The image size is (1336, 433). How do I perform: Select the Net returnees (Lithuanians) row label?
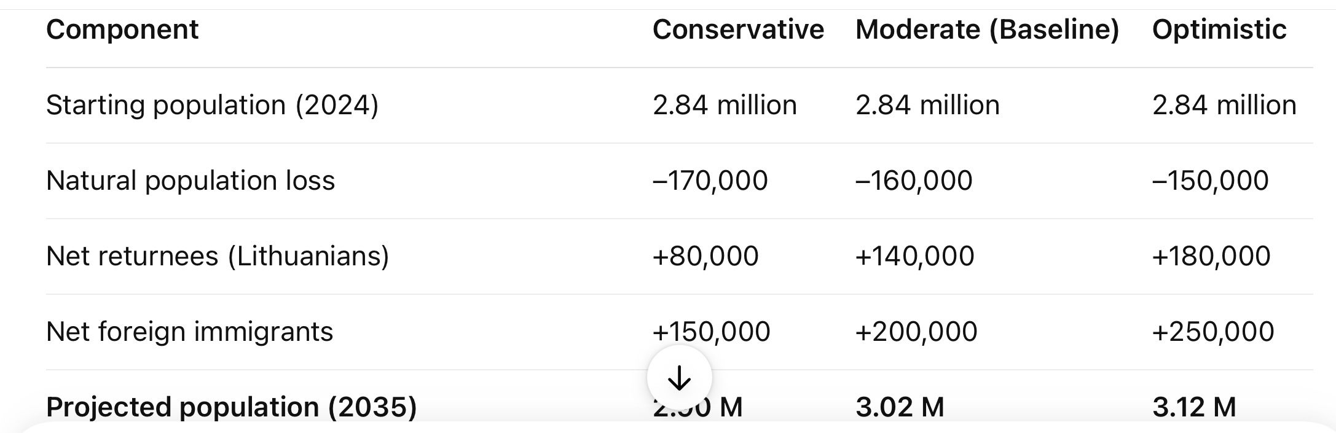click(218, 256)
